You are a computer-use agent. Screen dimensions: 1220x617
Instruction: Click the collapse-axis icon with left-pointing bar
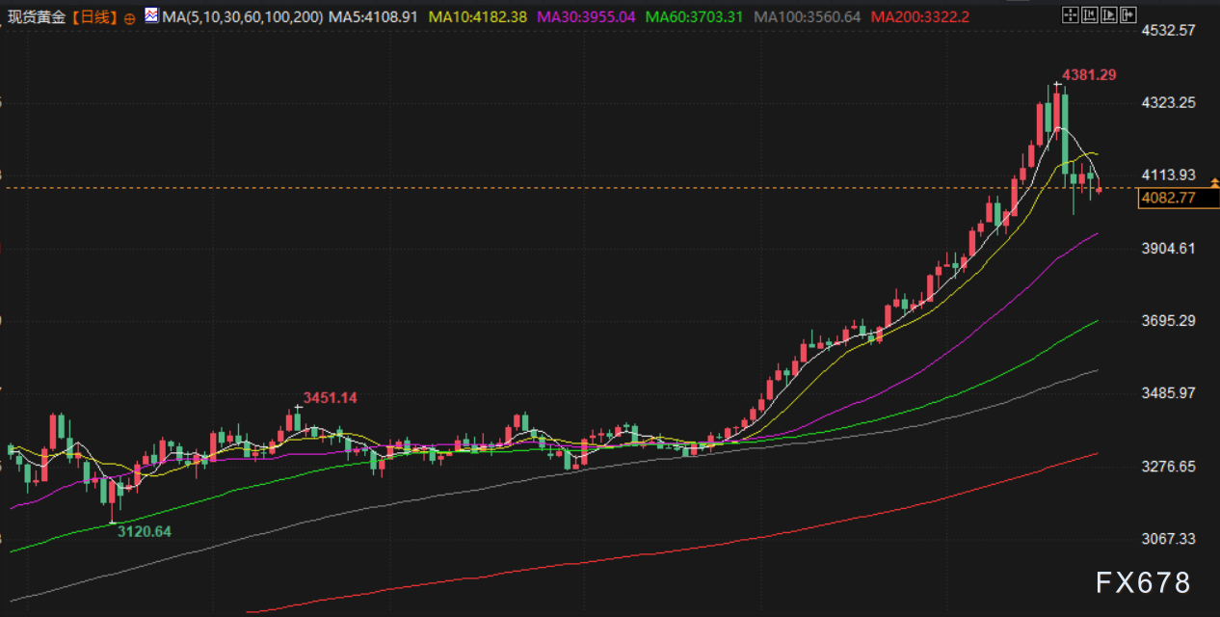pos(1089,15)
